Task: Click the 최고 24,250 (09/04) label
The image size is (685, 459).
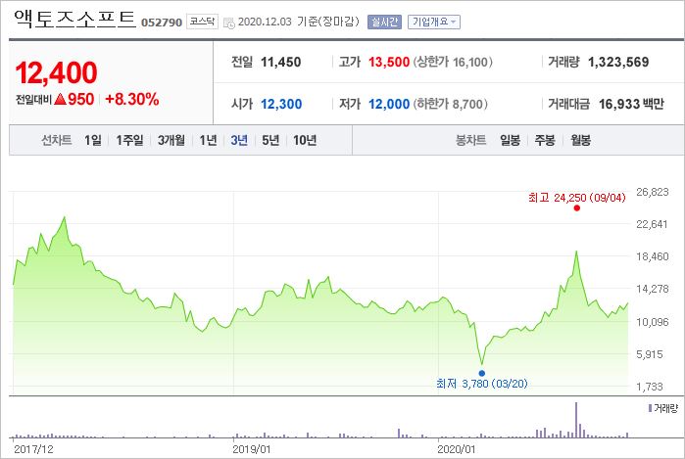Action: [577, 198]
